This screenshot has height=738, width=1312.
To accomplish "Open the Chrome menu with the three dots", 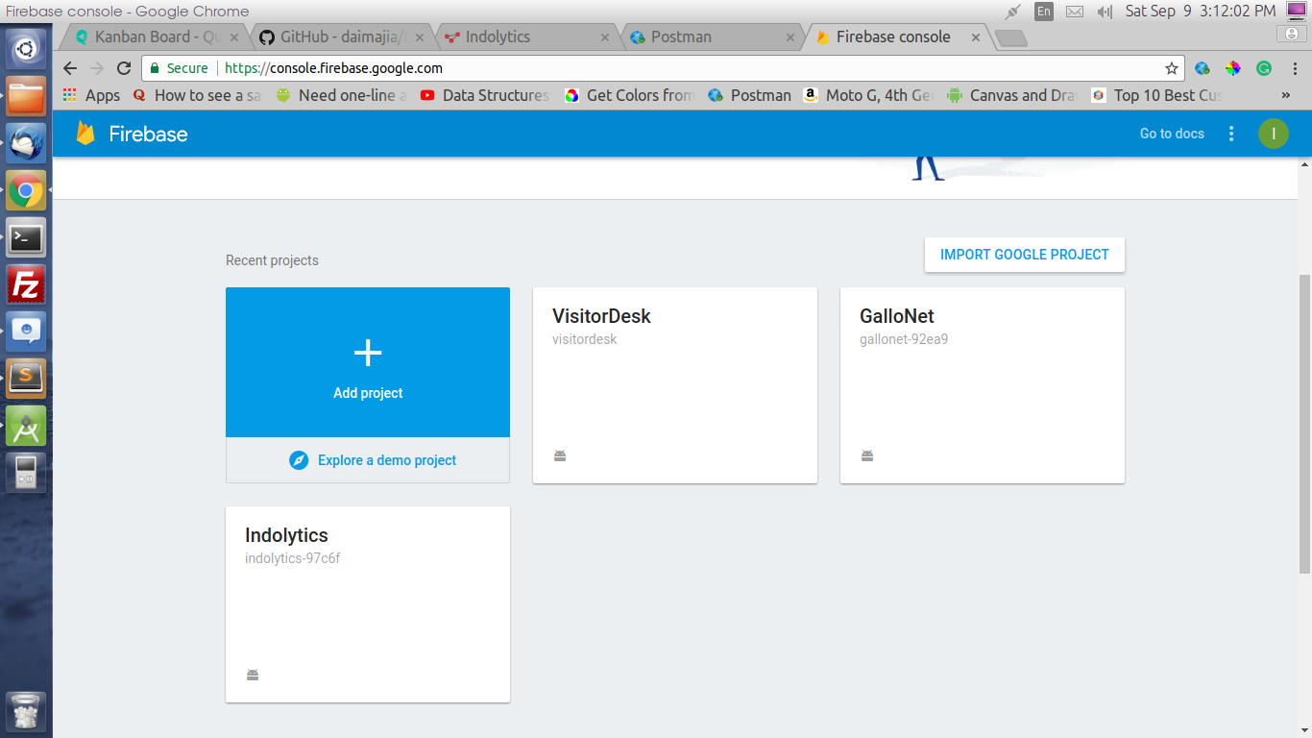I will (1293, 68).
